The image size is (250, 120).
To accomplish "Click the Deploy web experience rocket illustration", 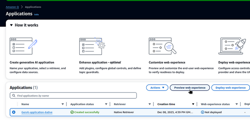I will 232,46.
